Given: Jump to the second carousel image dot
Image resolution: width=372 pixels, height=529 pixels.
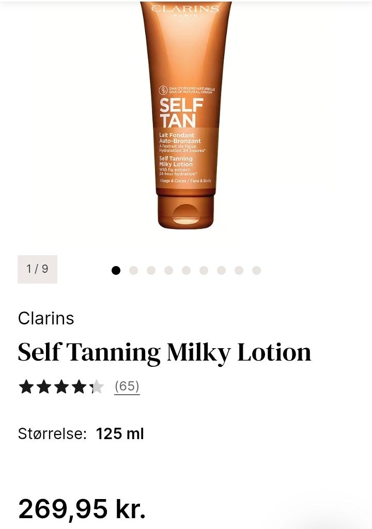Looking at the screenshot, I should (133, 270).
